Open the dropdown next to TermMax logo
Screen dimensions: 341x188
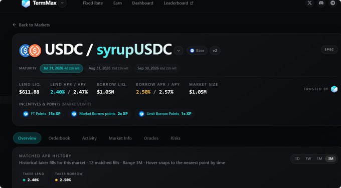pos(62,4)
